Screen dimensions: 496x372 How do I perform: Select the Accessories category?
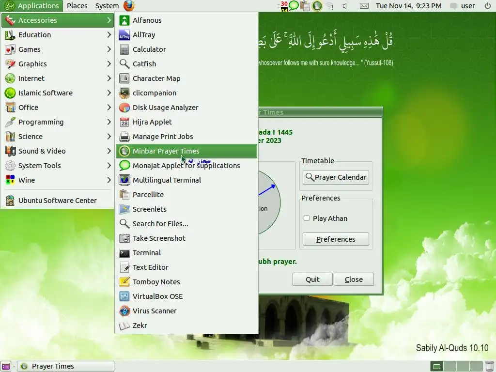point(58,20)
